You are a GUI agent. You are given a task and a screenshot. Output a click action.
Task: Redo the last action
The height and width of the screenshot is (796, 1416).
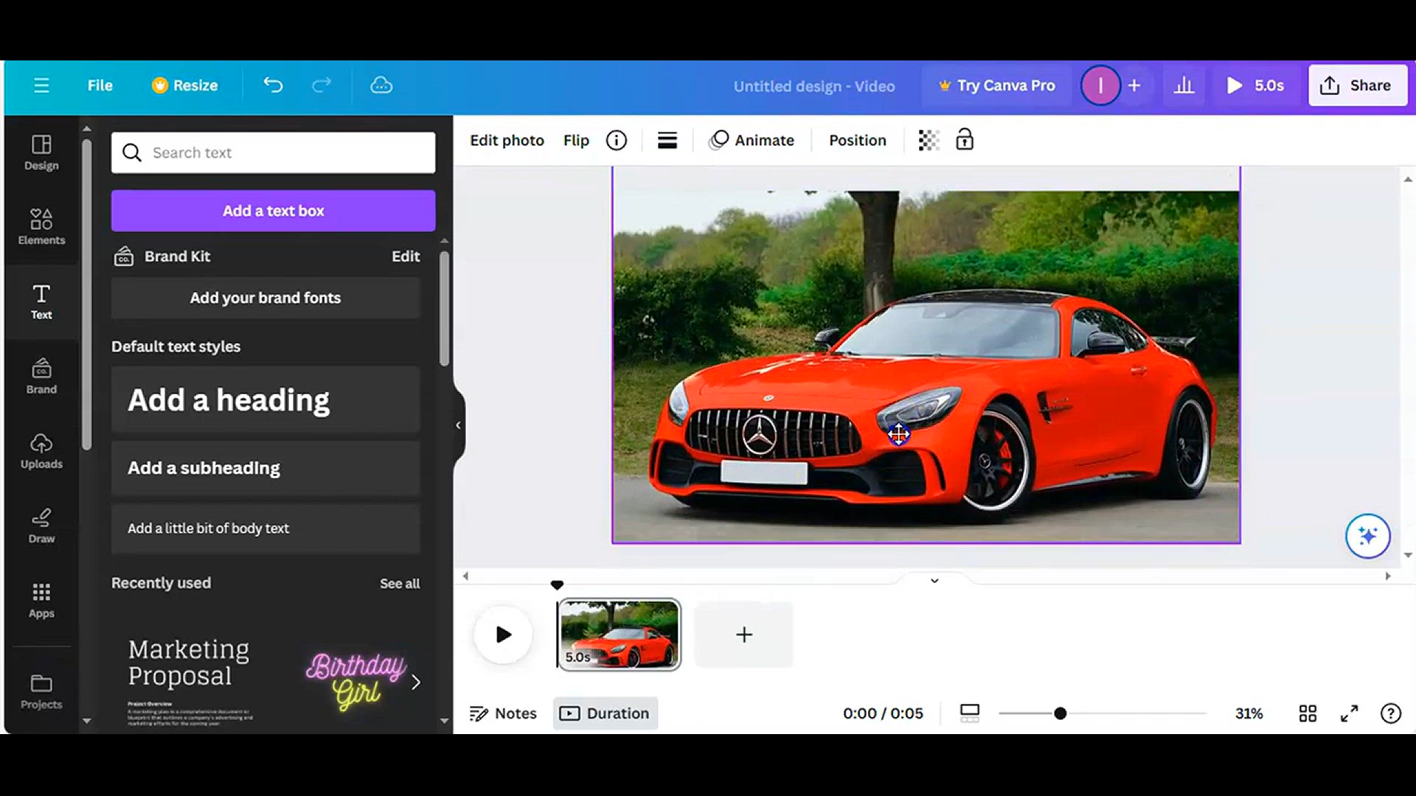click(x=322, y=85)
